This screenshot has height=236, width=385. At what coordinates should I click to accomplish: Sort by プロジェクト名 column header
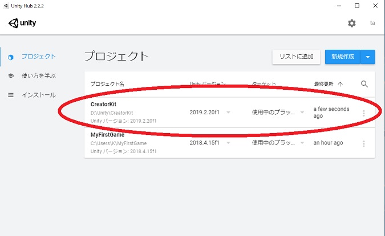107,84
